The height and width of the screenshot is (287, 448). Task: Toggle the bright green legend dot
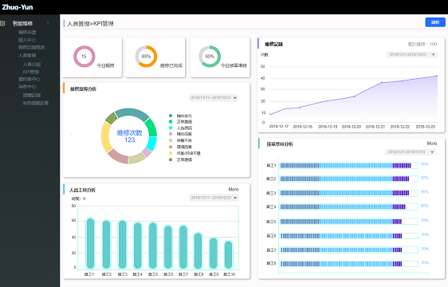(171, 122)
